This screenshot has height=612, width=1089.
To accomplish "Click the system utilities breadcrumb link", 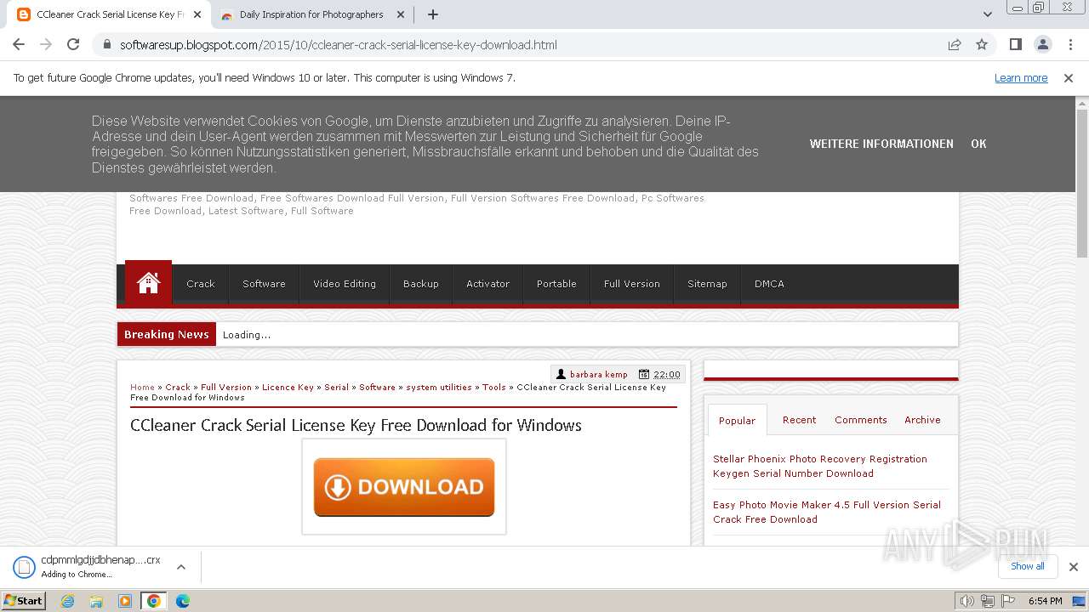I will point(439,387).
